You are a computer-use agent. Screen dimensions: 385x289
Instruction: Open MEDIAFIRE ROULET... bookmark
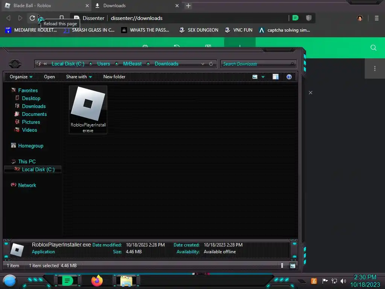(31, 30)
